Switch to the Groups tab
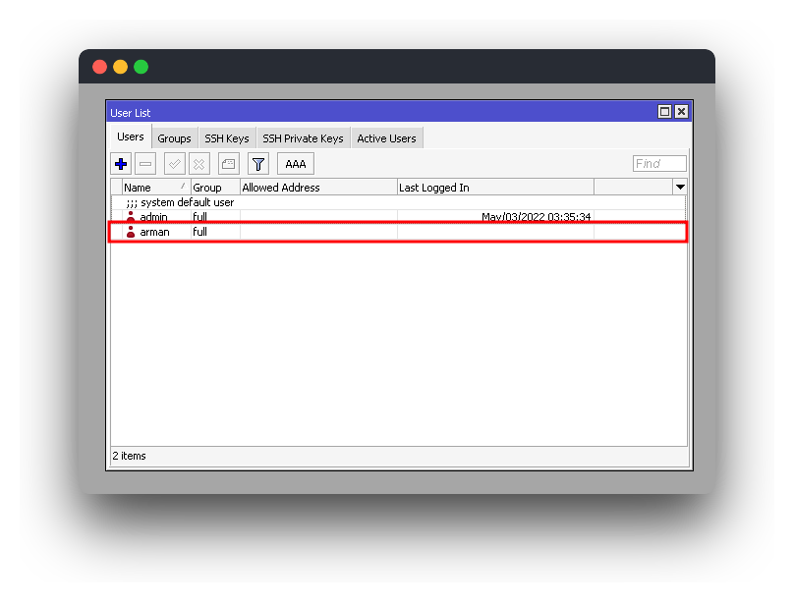The height and width of the screenshot is (602, 794). coord(174,138)
